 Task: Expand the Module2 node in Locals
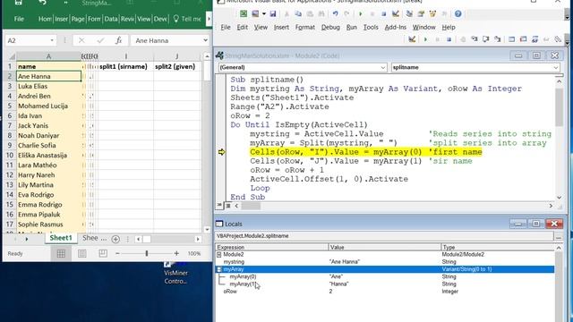(218, 254)
